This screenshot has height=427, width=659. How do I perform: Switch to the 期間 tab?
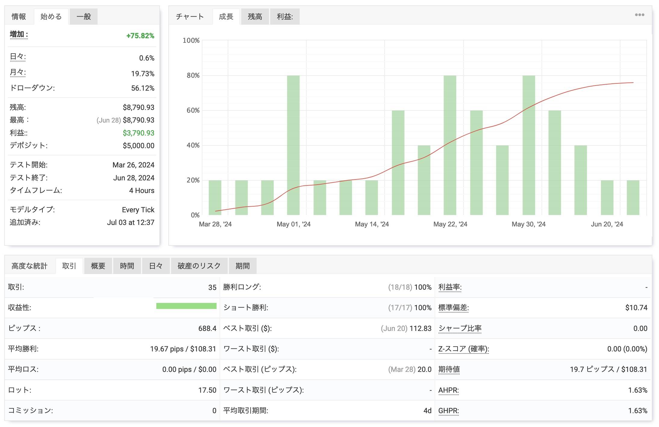pos(243,266)
